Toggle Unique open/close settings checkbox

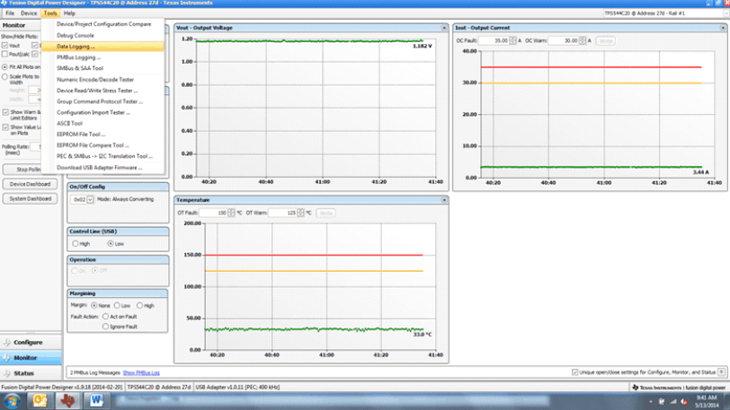[575, 371]
